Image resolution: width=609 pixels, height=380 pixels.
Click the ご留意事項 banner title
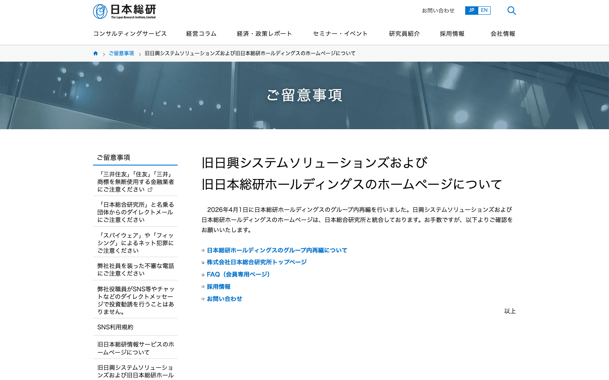pyautogui.click(x=304, y=95)
